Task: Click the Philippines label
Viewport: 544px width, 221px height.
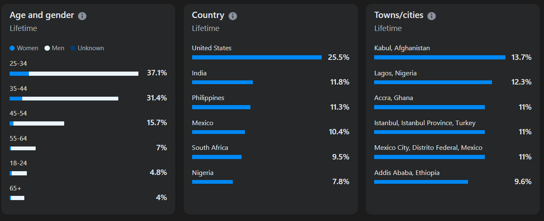Action: [208, 98]
